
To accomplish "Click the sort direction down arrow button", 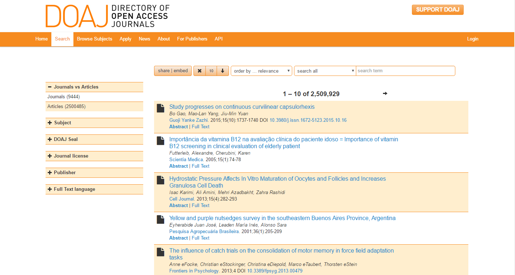I will pos(223,71).
